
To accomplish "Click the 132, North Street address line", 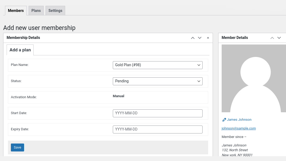I will pos(235,150).
